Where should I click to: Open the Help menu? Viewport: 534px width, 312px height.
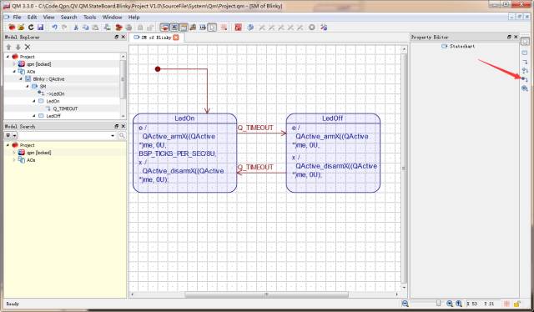133,17
